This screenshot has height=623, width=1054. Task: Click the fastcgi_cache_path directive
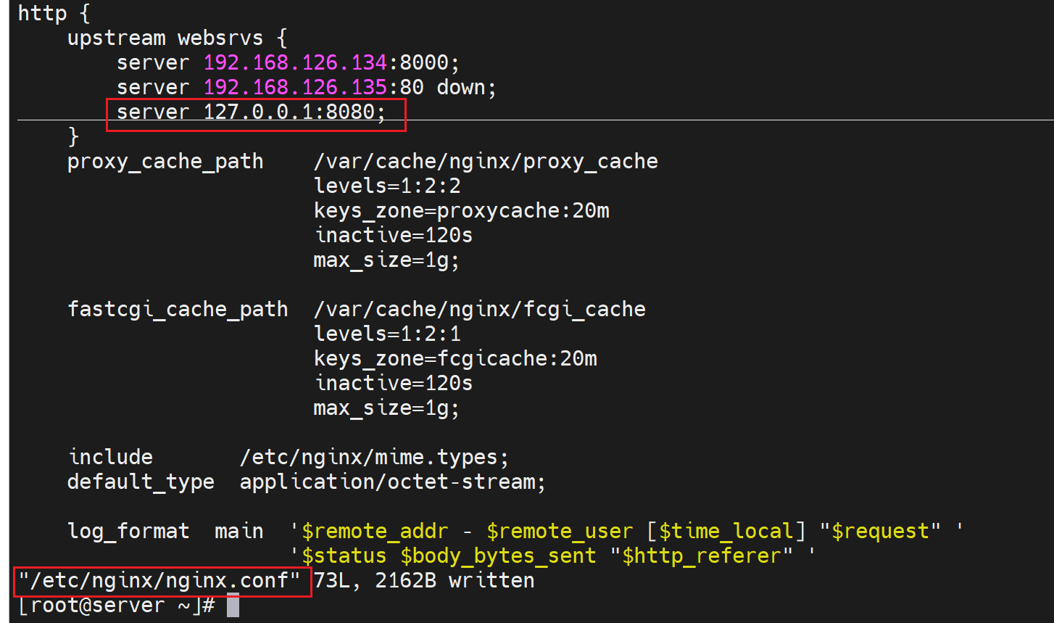click(178, 309)
